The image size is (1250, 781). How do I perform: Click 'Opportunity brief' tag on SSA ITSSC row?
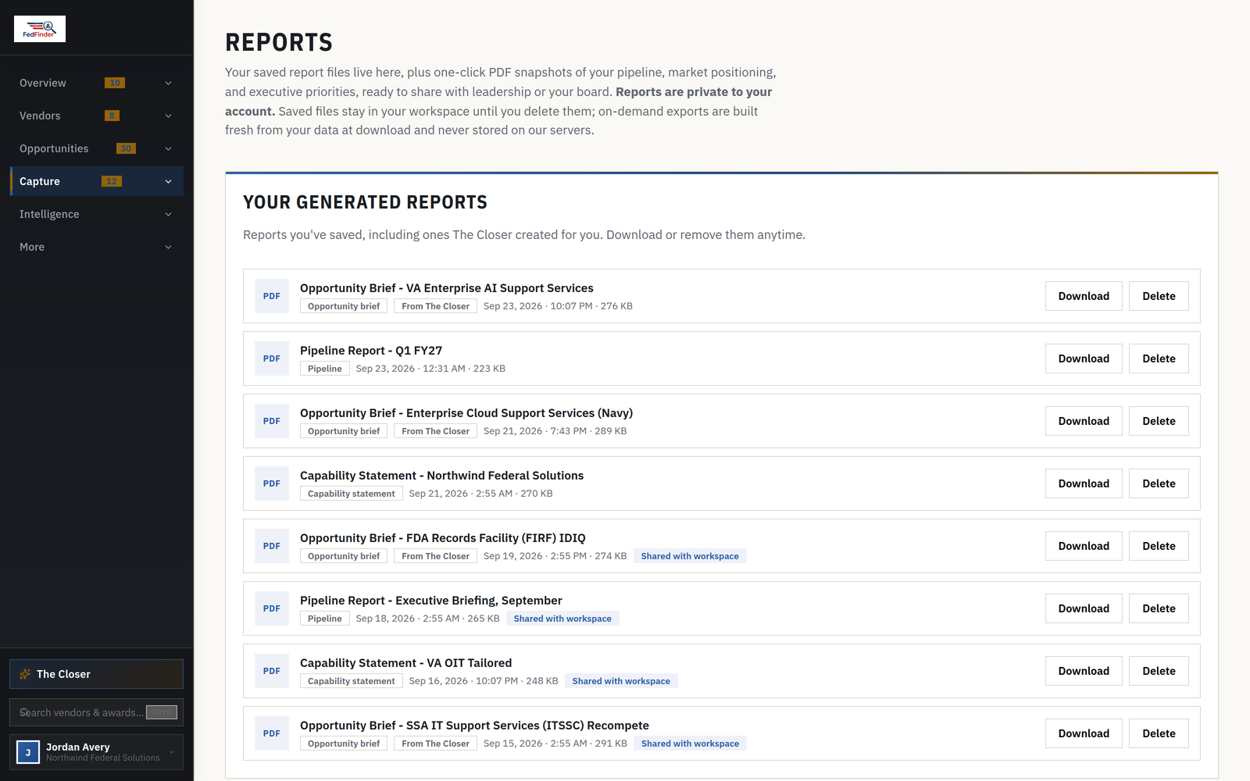[x=344, y=744]
